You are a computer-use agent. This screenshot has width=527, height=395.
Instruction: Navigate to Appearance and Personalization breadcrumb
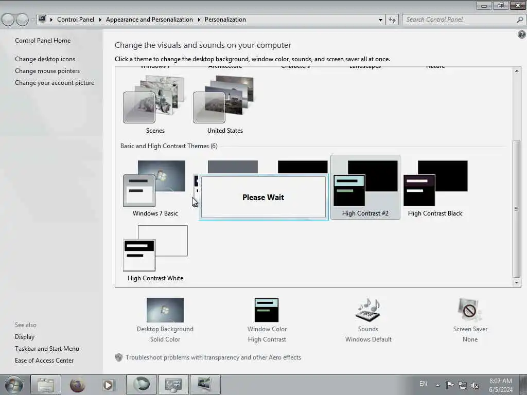149,20
